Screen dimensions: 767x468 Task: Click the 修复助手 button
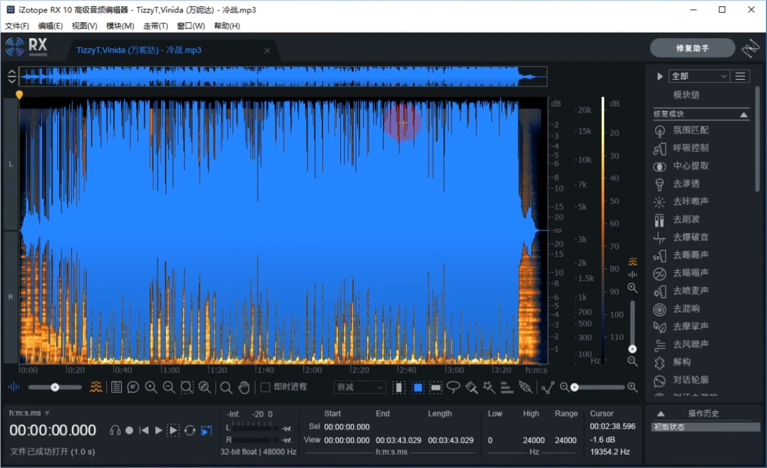point(693,48)
